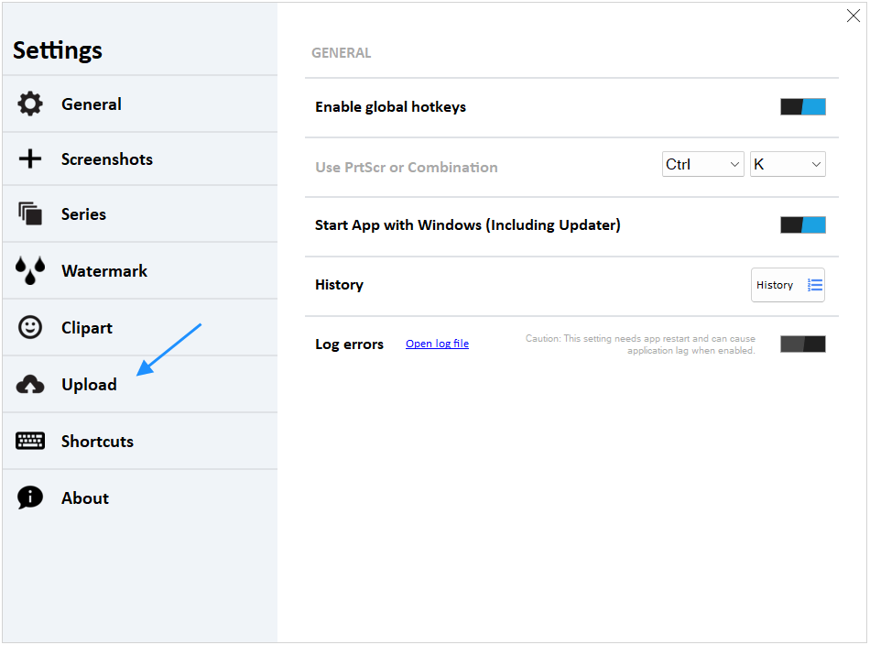
Task: Click the History button
Action: (788, 285)
